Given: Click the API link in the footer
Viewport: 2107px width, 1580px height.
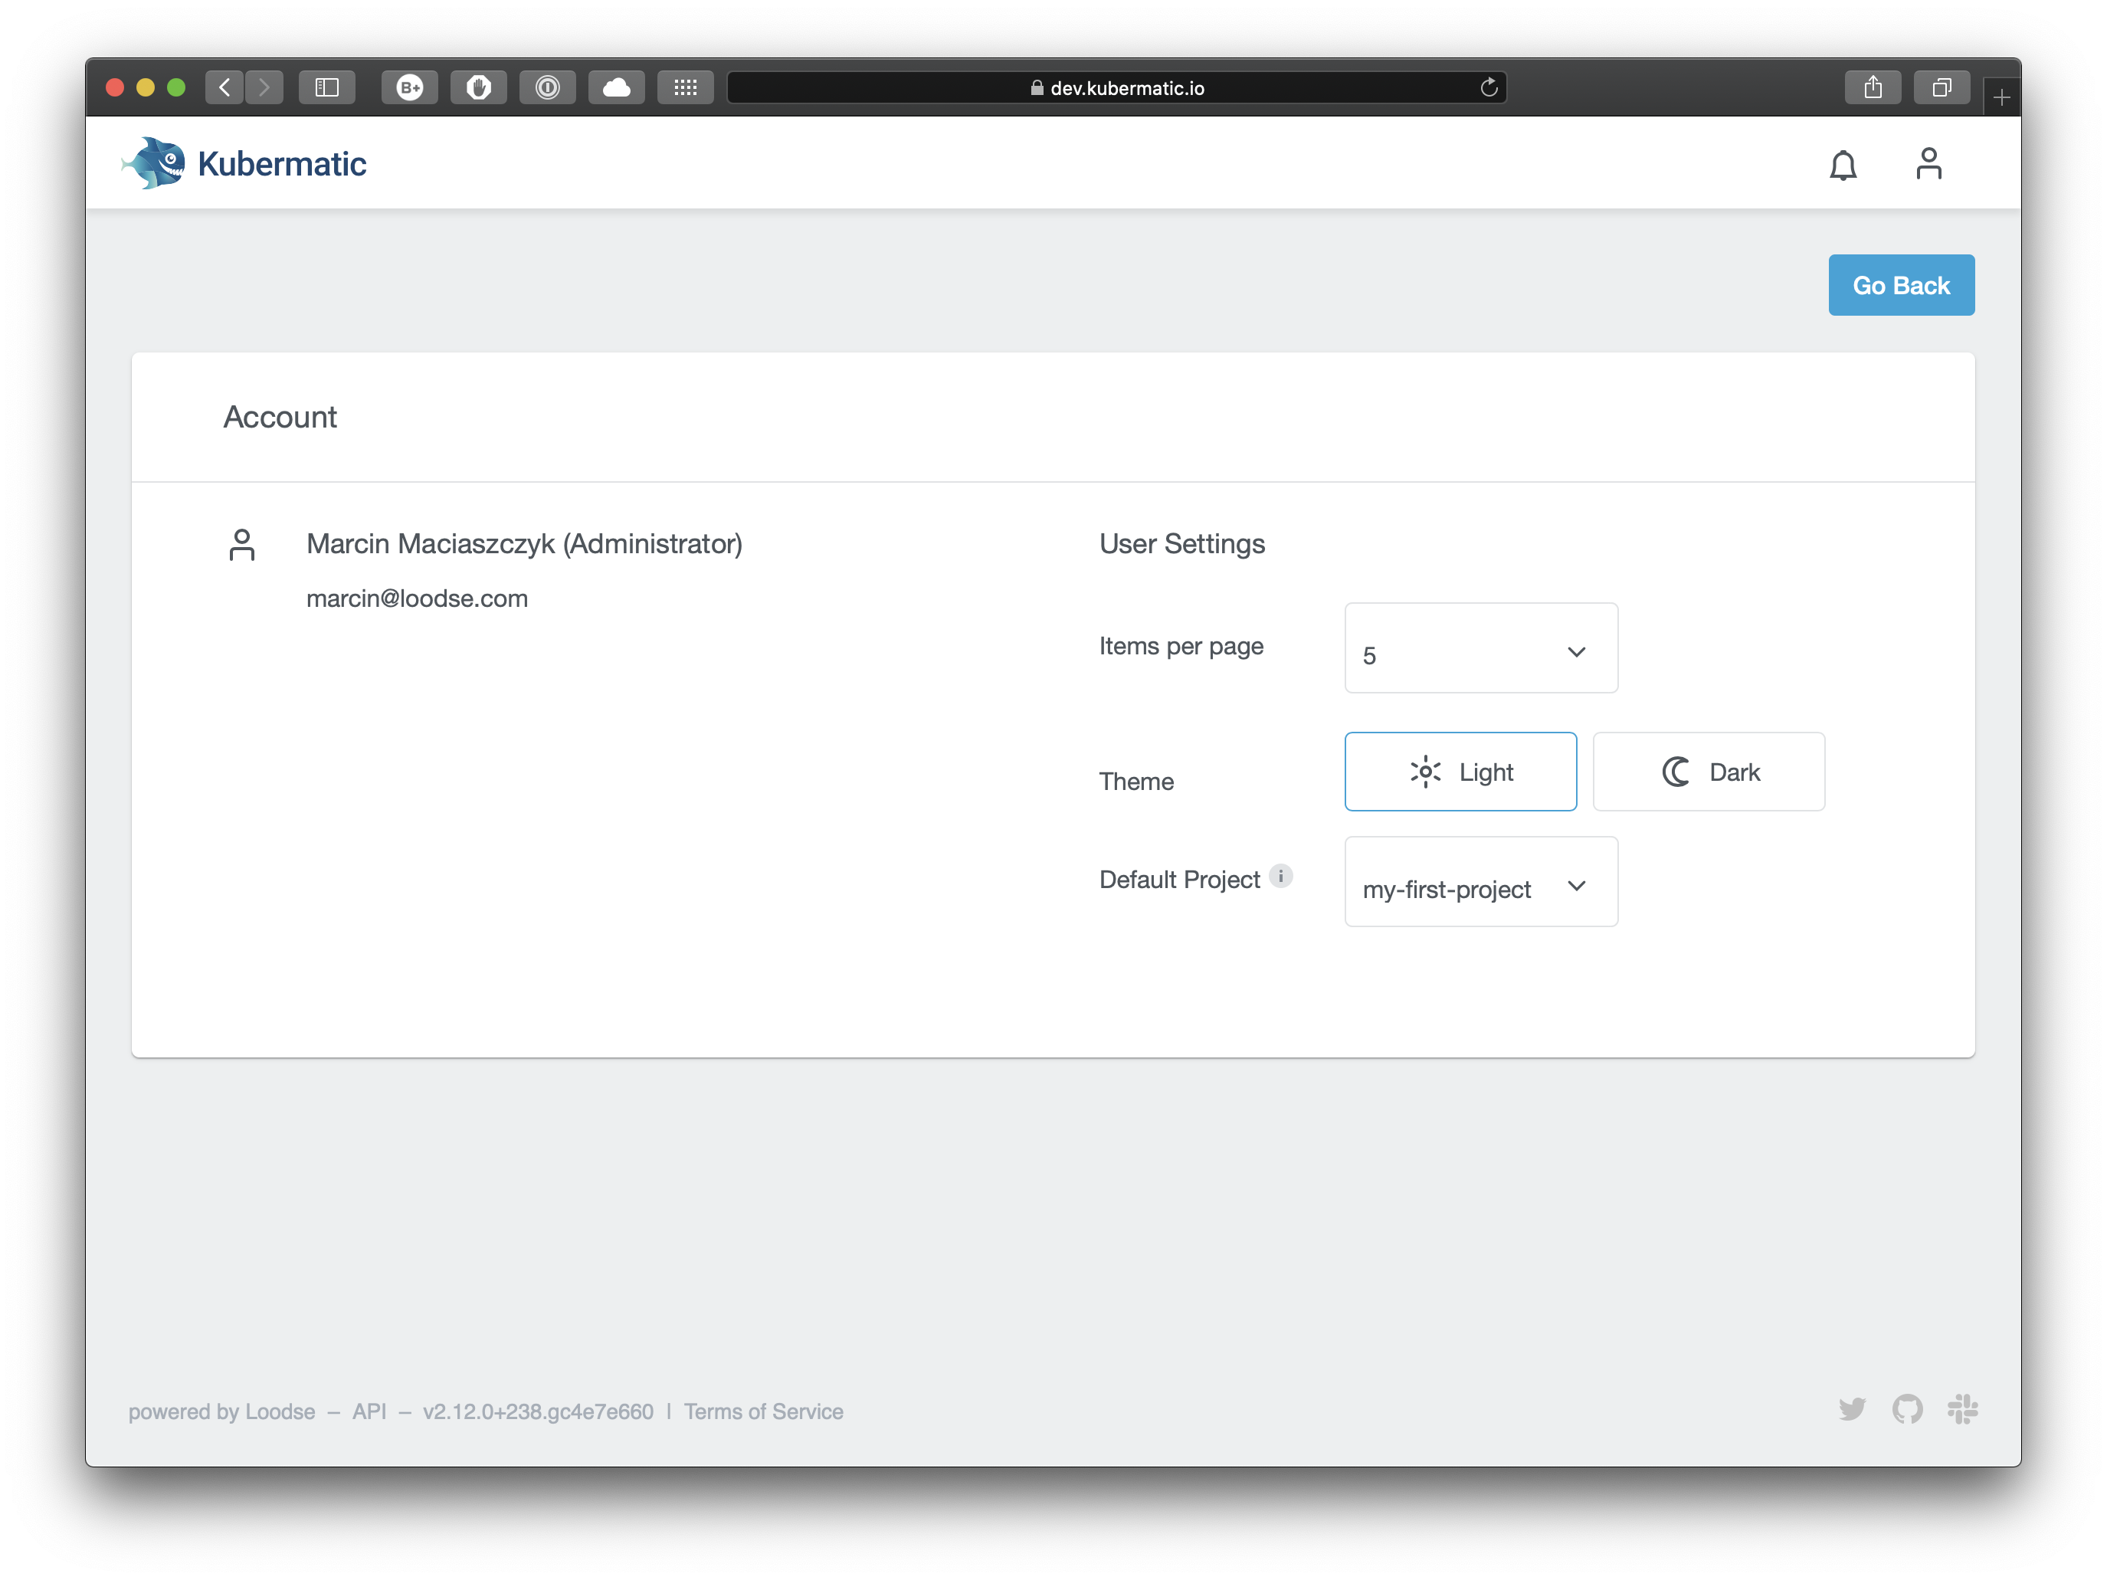Looking at the screenshot, I should tap(369, 1411).
